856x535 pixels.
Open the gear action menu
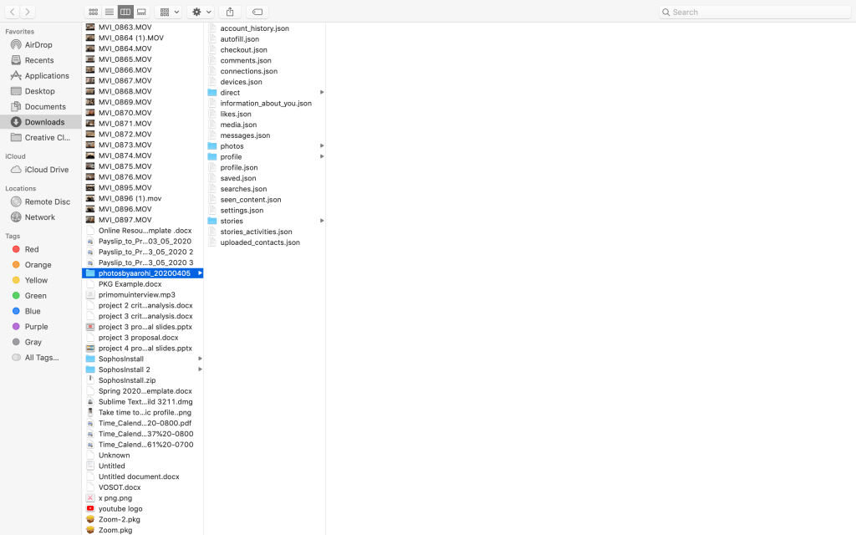(x=201, y=12)
